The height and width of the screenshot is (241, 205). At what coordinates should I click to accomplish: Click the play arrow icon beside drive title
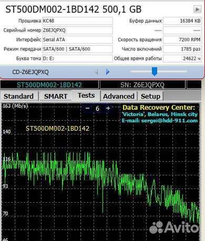pyautogui.click(x=197, y=9)
